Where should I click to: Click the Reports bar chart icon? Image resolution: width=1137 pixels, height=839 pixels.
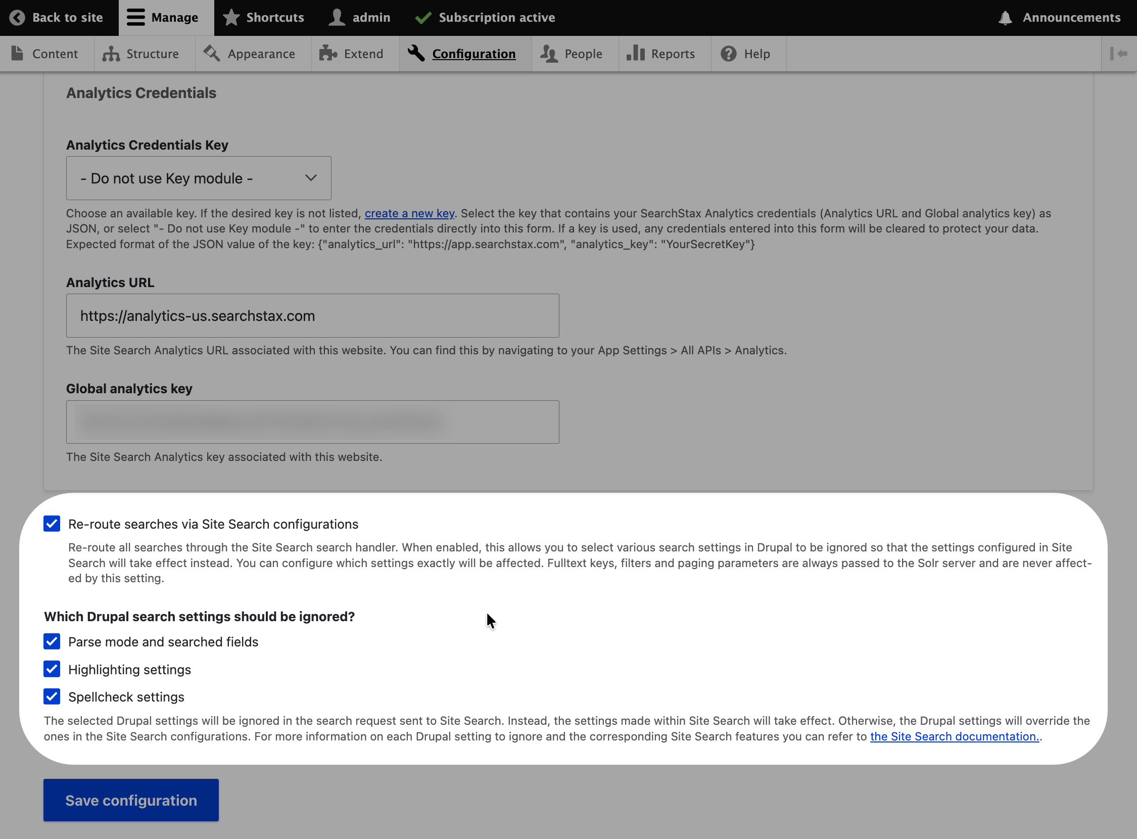coord(635,54)
